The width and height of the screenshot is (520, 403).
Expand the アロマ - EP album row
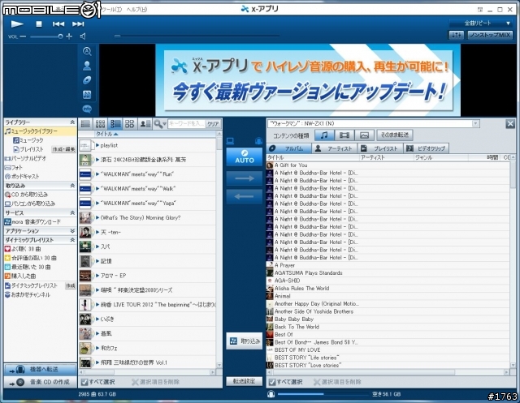[97, 276]
